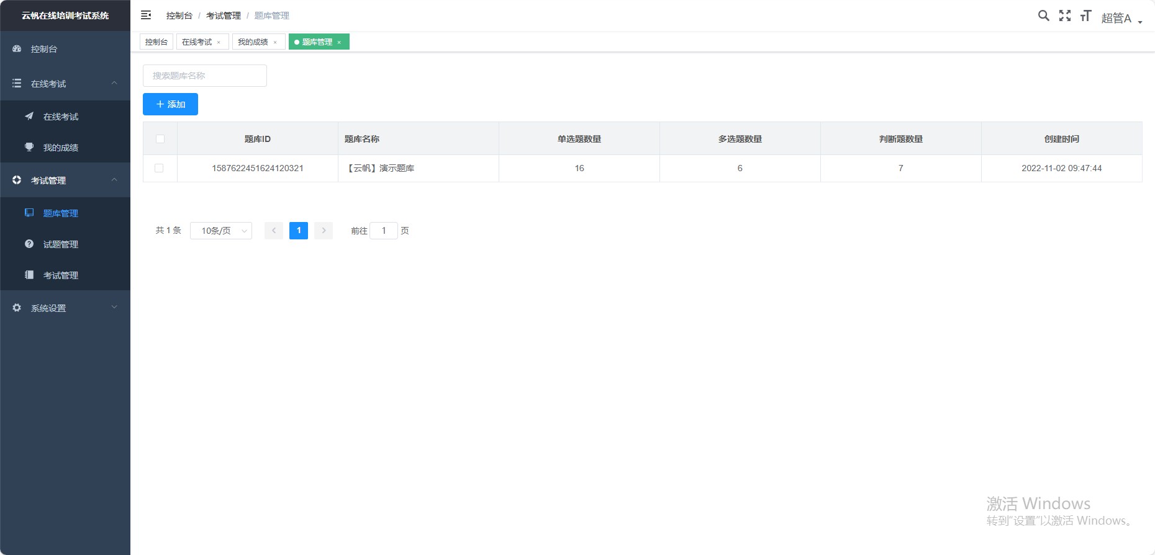1155x555 pixels.
Task: Open the font size icon
Action: click(x=1085, y=16)
